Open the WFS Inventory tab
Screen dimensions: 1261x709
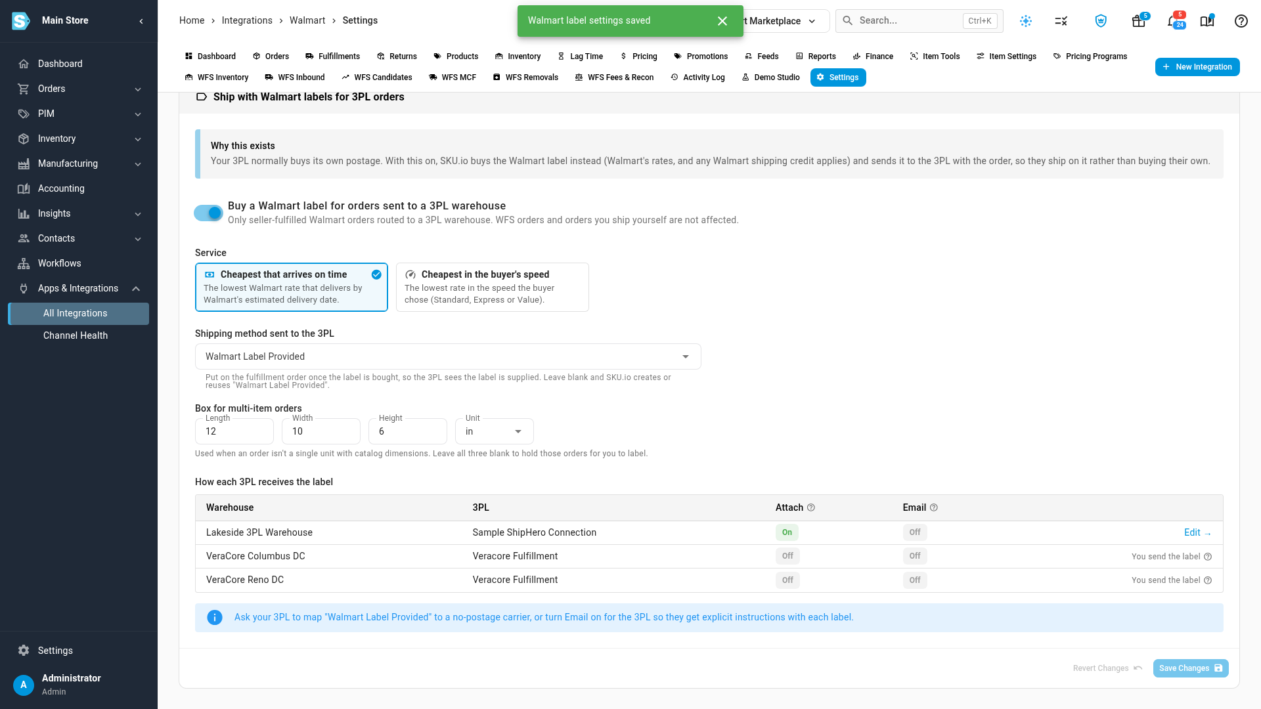[x=217, y=77]
